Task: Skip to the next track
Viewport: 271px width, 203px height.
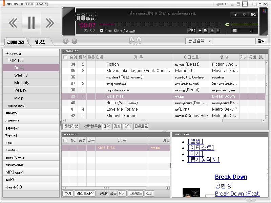Action: 50,23
